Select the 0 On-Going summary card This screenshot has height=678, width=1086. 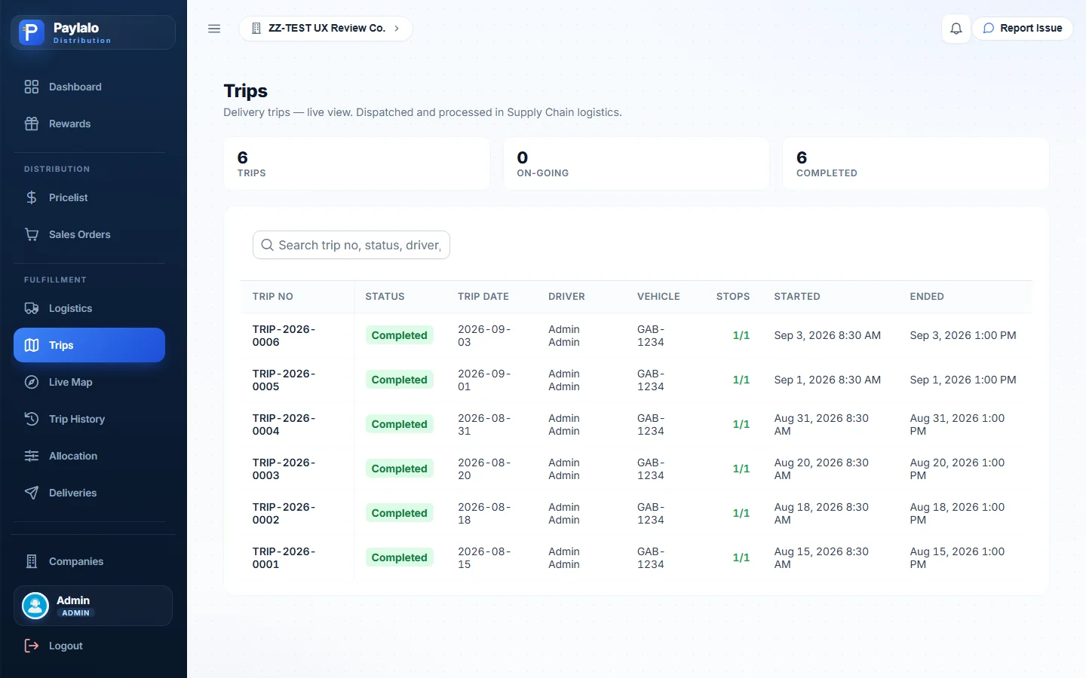coord(637,164)
